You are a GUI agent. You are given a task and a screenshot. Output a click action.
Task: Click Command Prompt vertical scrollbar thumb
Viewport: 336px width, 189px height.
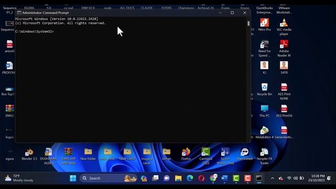248,23
